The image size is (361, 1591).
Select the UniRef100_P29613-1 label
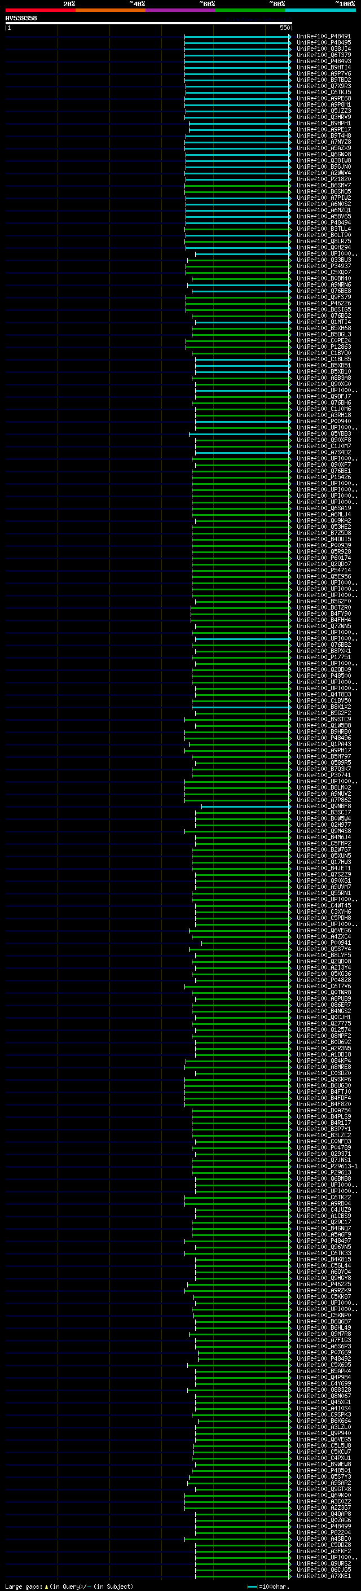(x=327, y=1166)
